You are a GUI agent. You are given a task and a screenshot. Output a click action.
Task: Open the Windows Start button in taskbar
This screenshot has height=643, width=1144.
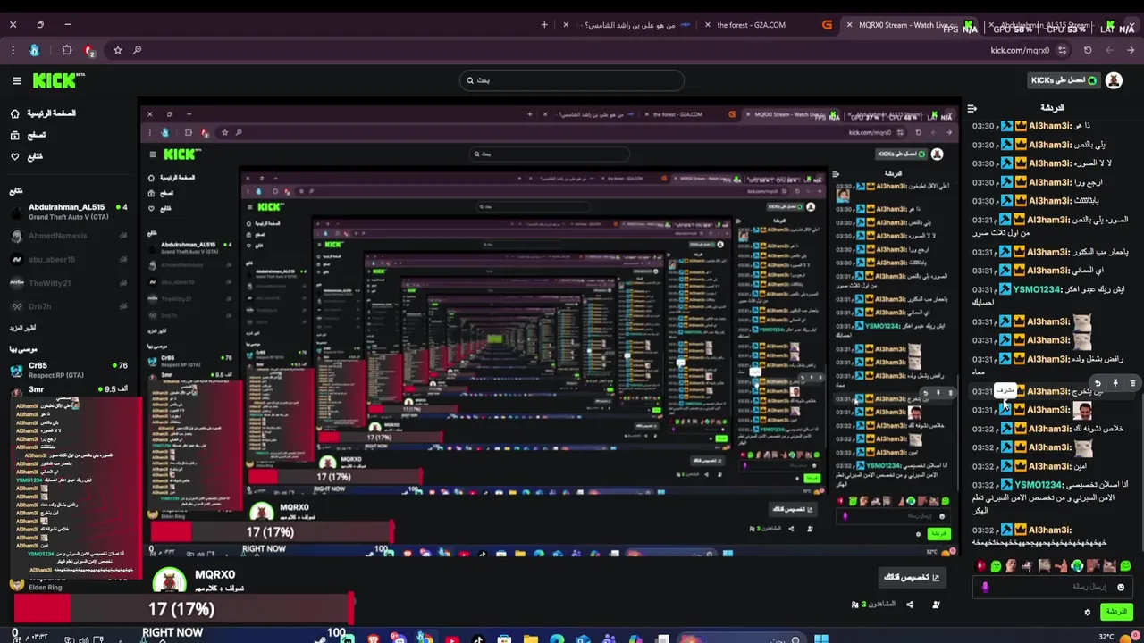pyautogui.click(x=820, y=639)
